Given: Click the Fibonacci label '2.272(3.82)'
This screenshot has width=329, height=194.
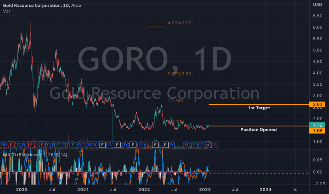Looking at the screenshot, I should pyautogui.click(x=180, y=74).
